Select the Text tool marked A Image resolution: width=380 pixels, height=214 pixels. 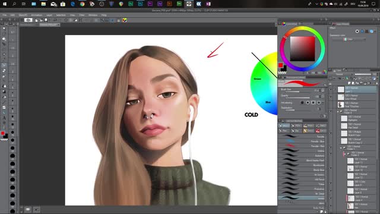point(4,118)
